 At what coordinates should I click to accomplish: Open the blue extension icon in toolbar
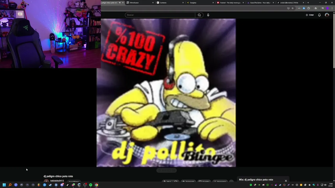[304, 8]
